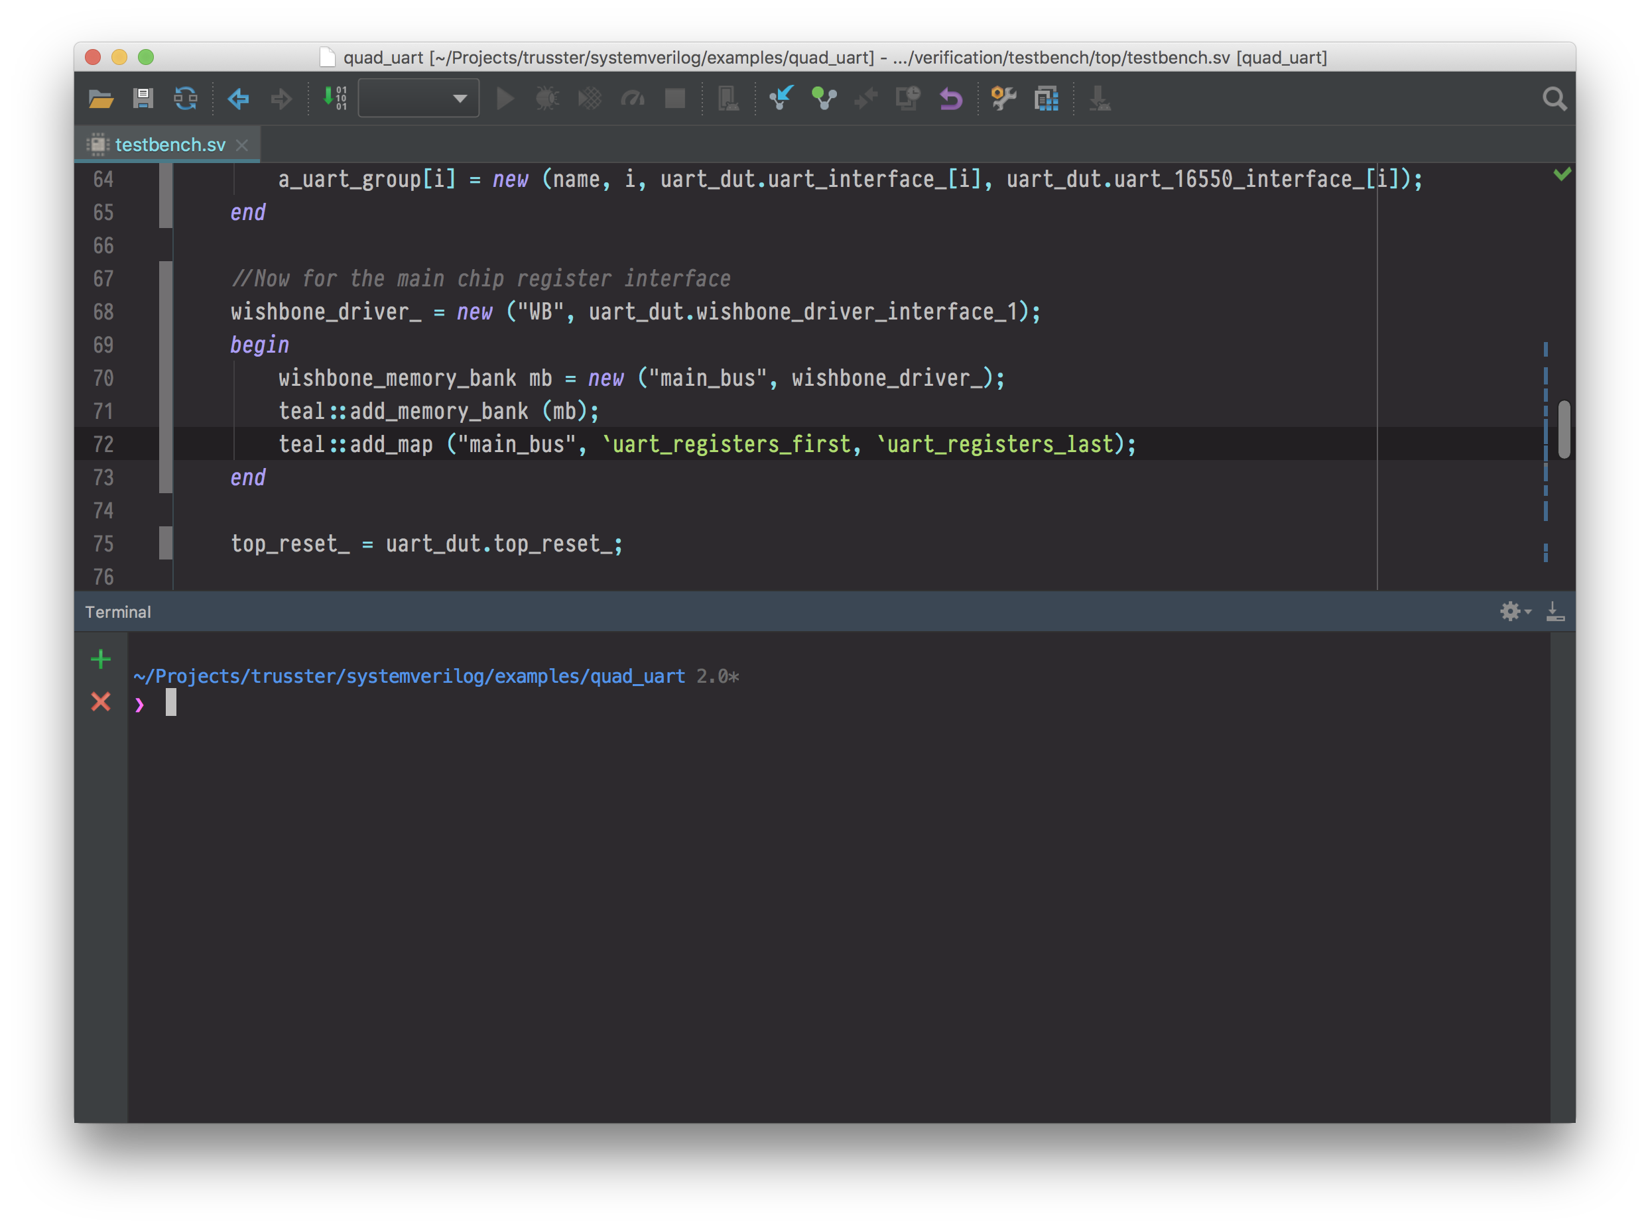The image size is (1650, 1229).
Task: Navigate back with the blue left arrow
Action: (x=238, y=98)
